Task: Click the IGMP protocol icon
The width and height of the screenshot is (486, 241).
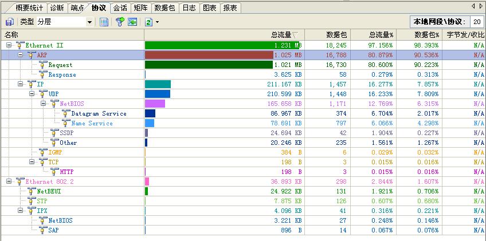Action: [x=43, y=152]
